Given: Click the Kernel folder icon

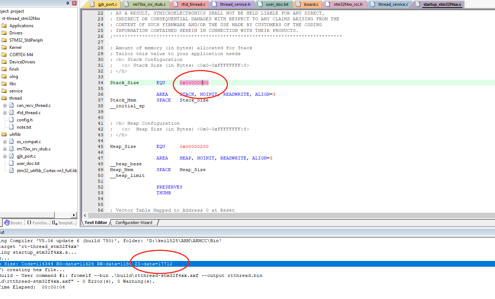Looking at the screenshot, I should tap(4, 47).
